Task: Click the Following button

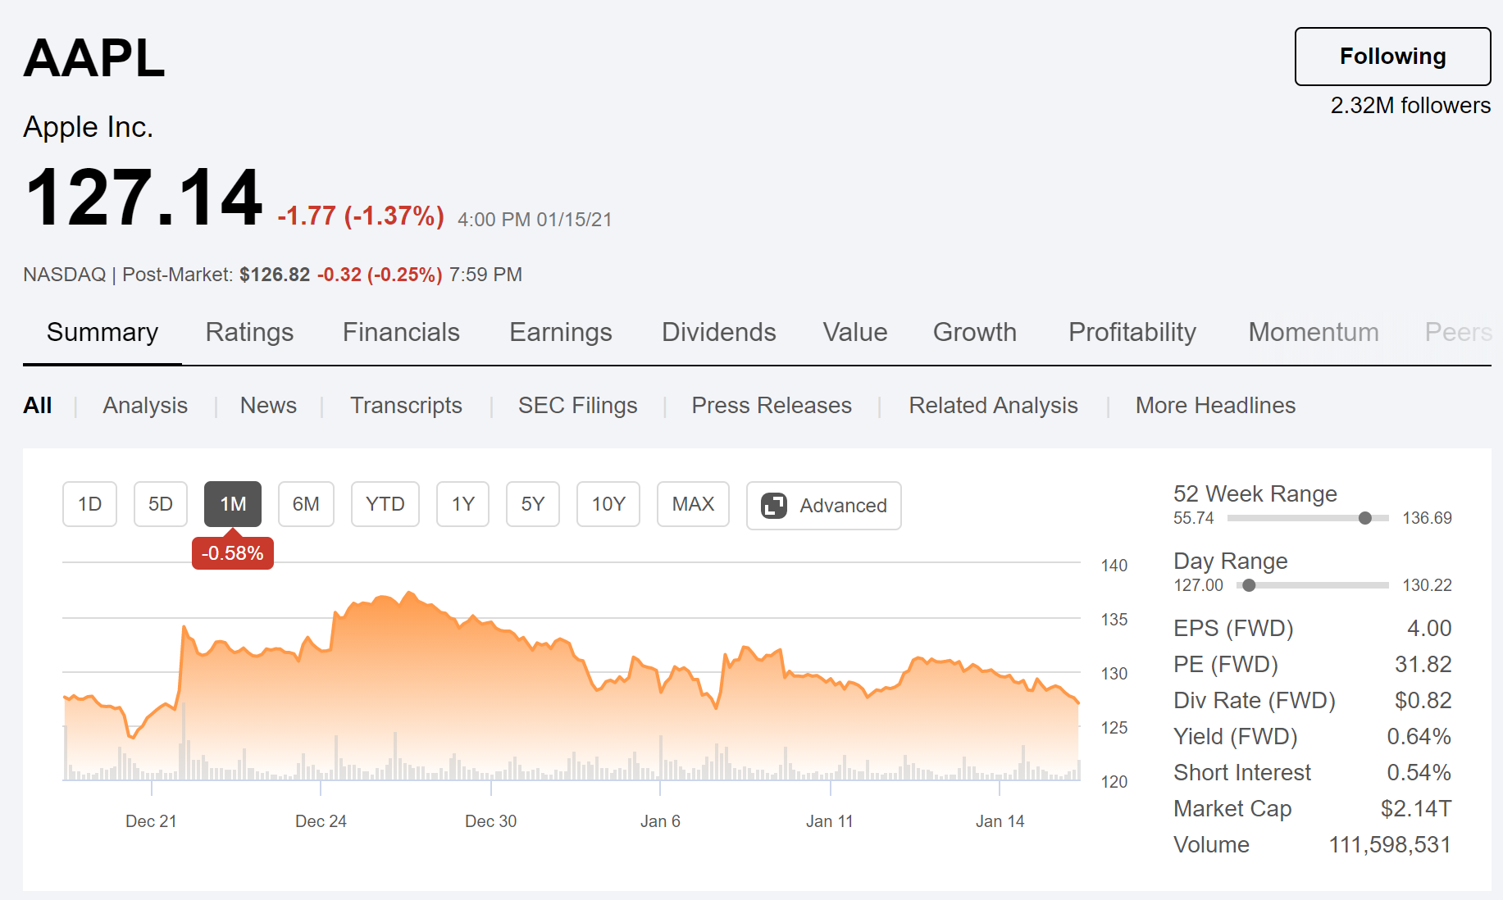Action: pos(1392,57)
